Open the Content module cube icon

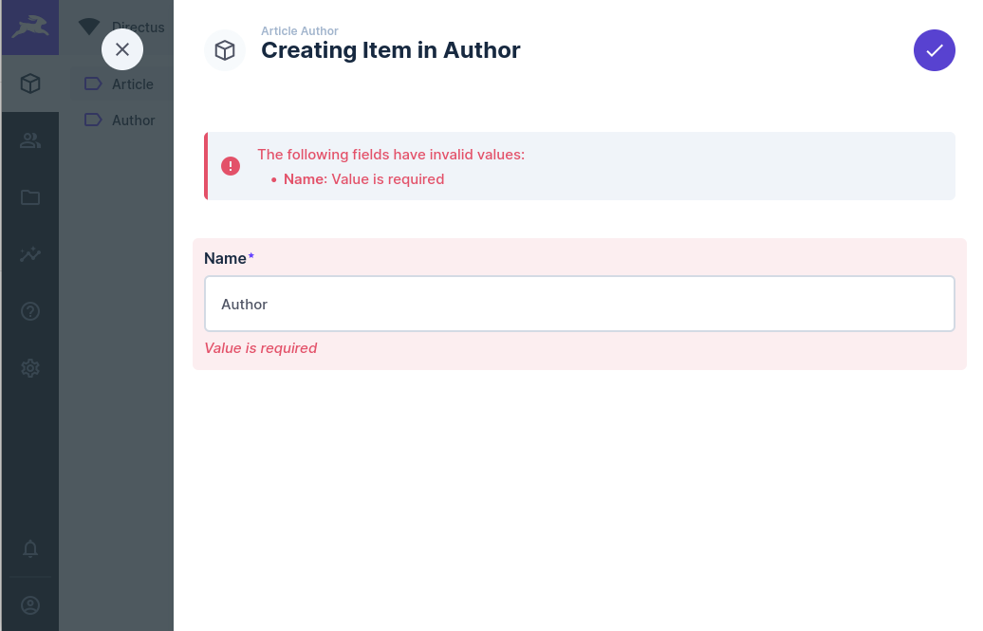pyautogui.click(x=29, y=84)
